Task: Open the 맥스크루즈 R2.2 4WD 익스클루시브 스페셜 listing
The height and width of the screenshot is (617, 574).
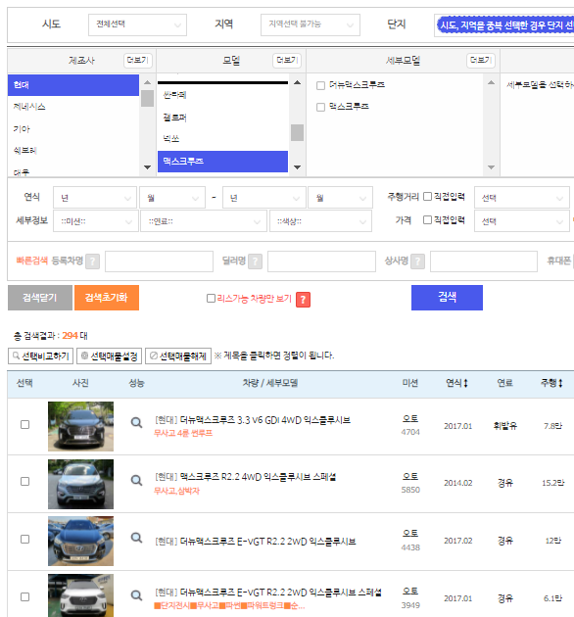Action: (x=246, y=477)
